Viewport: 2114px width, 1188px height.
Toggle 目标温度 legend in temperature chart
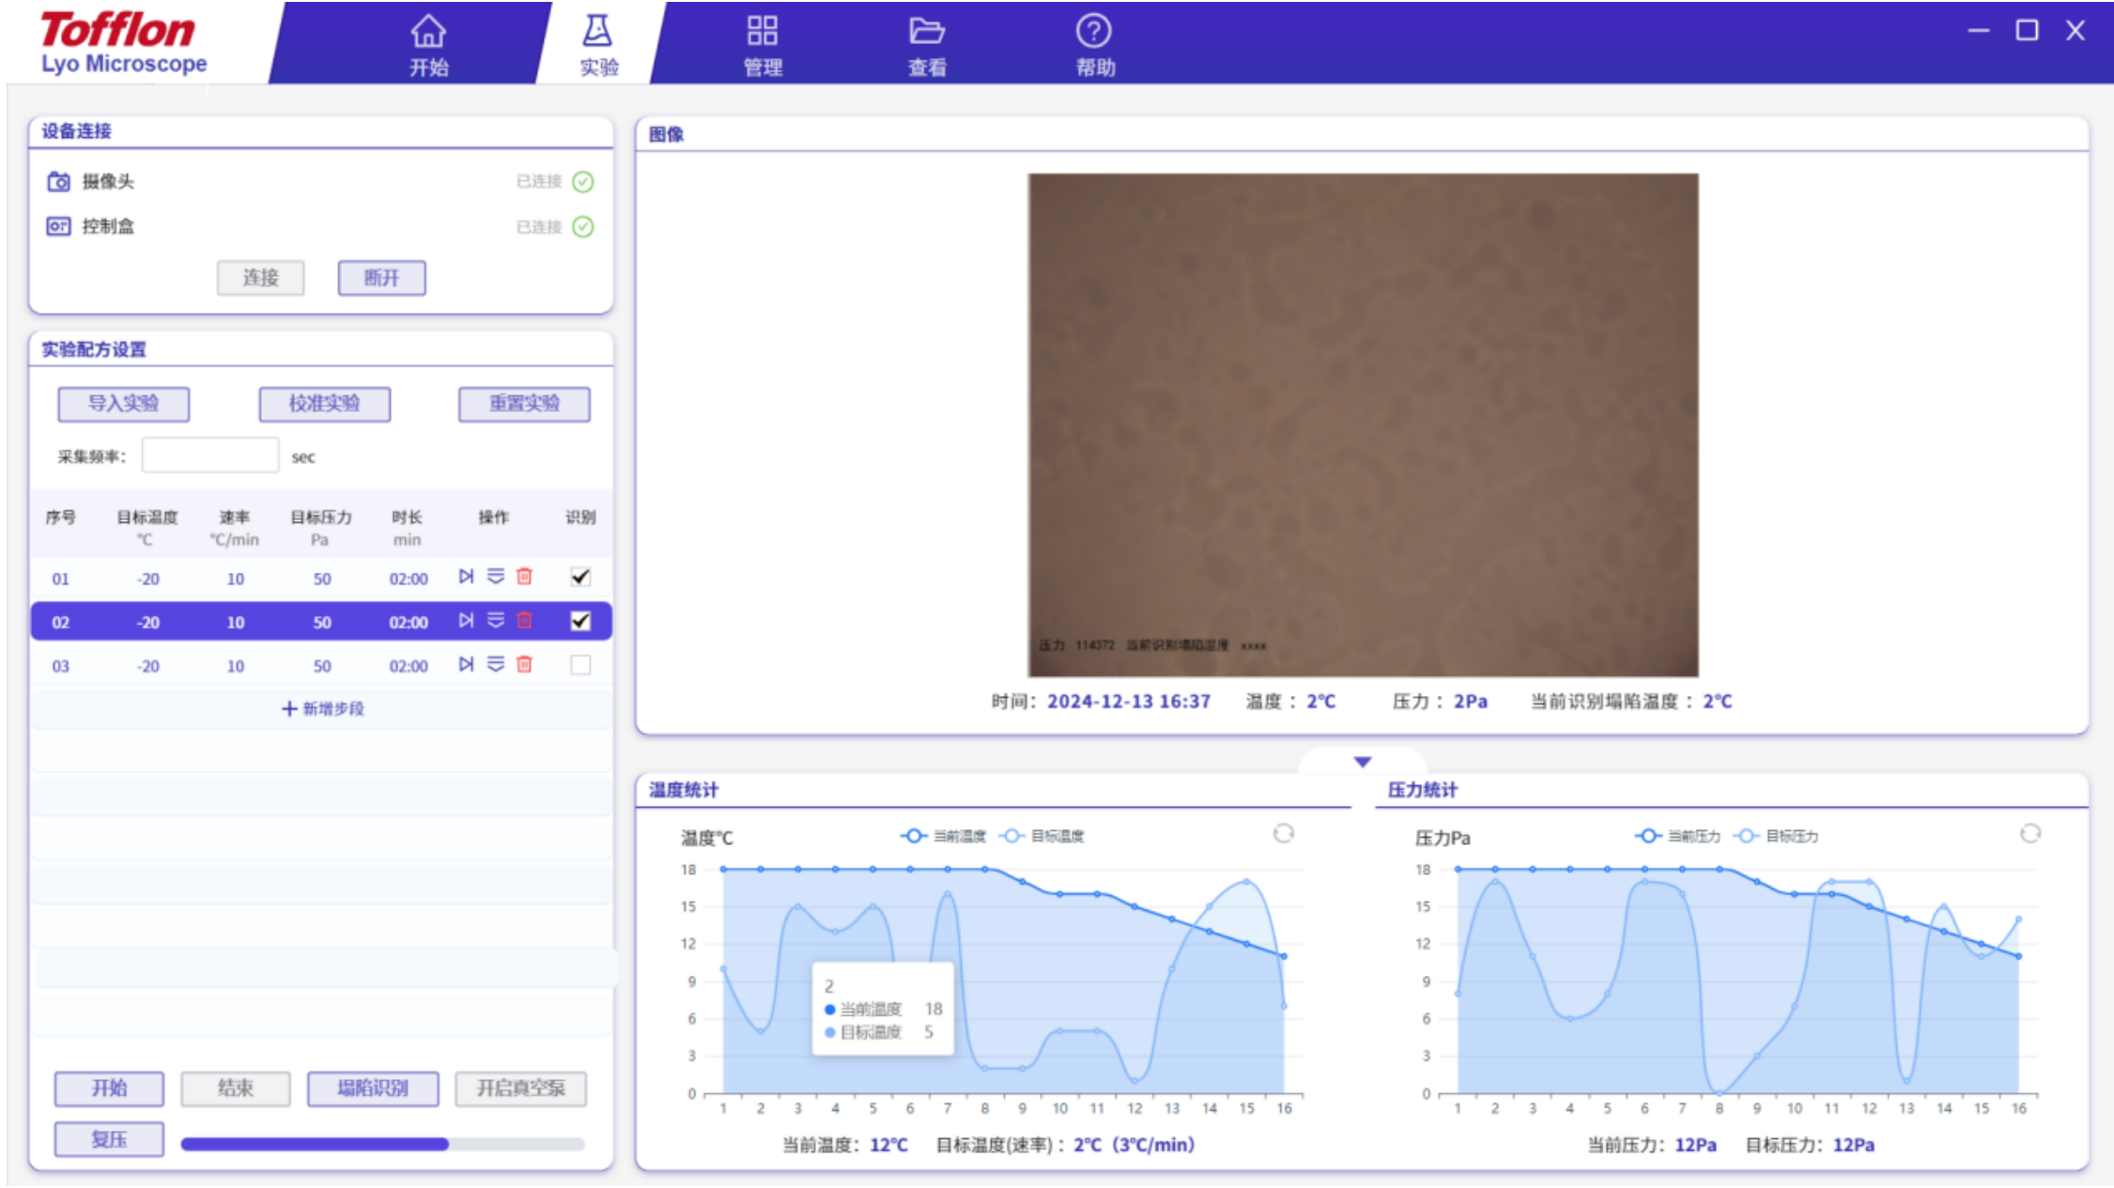[1043, 836]
